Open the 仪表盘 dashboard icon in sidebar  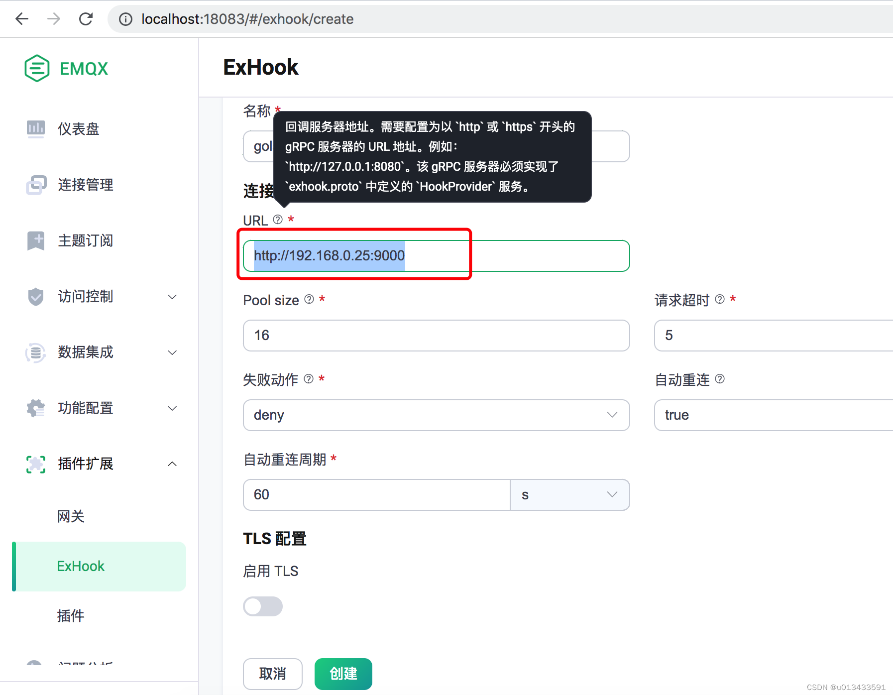[35, 129]
